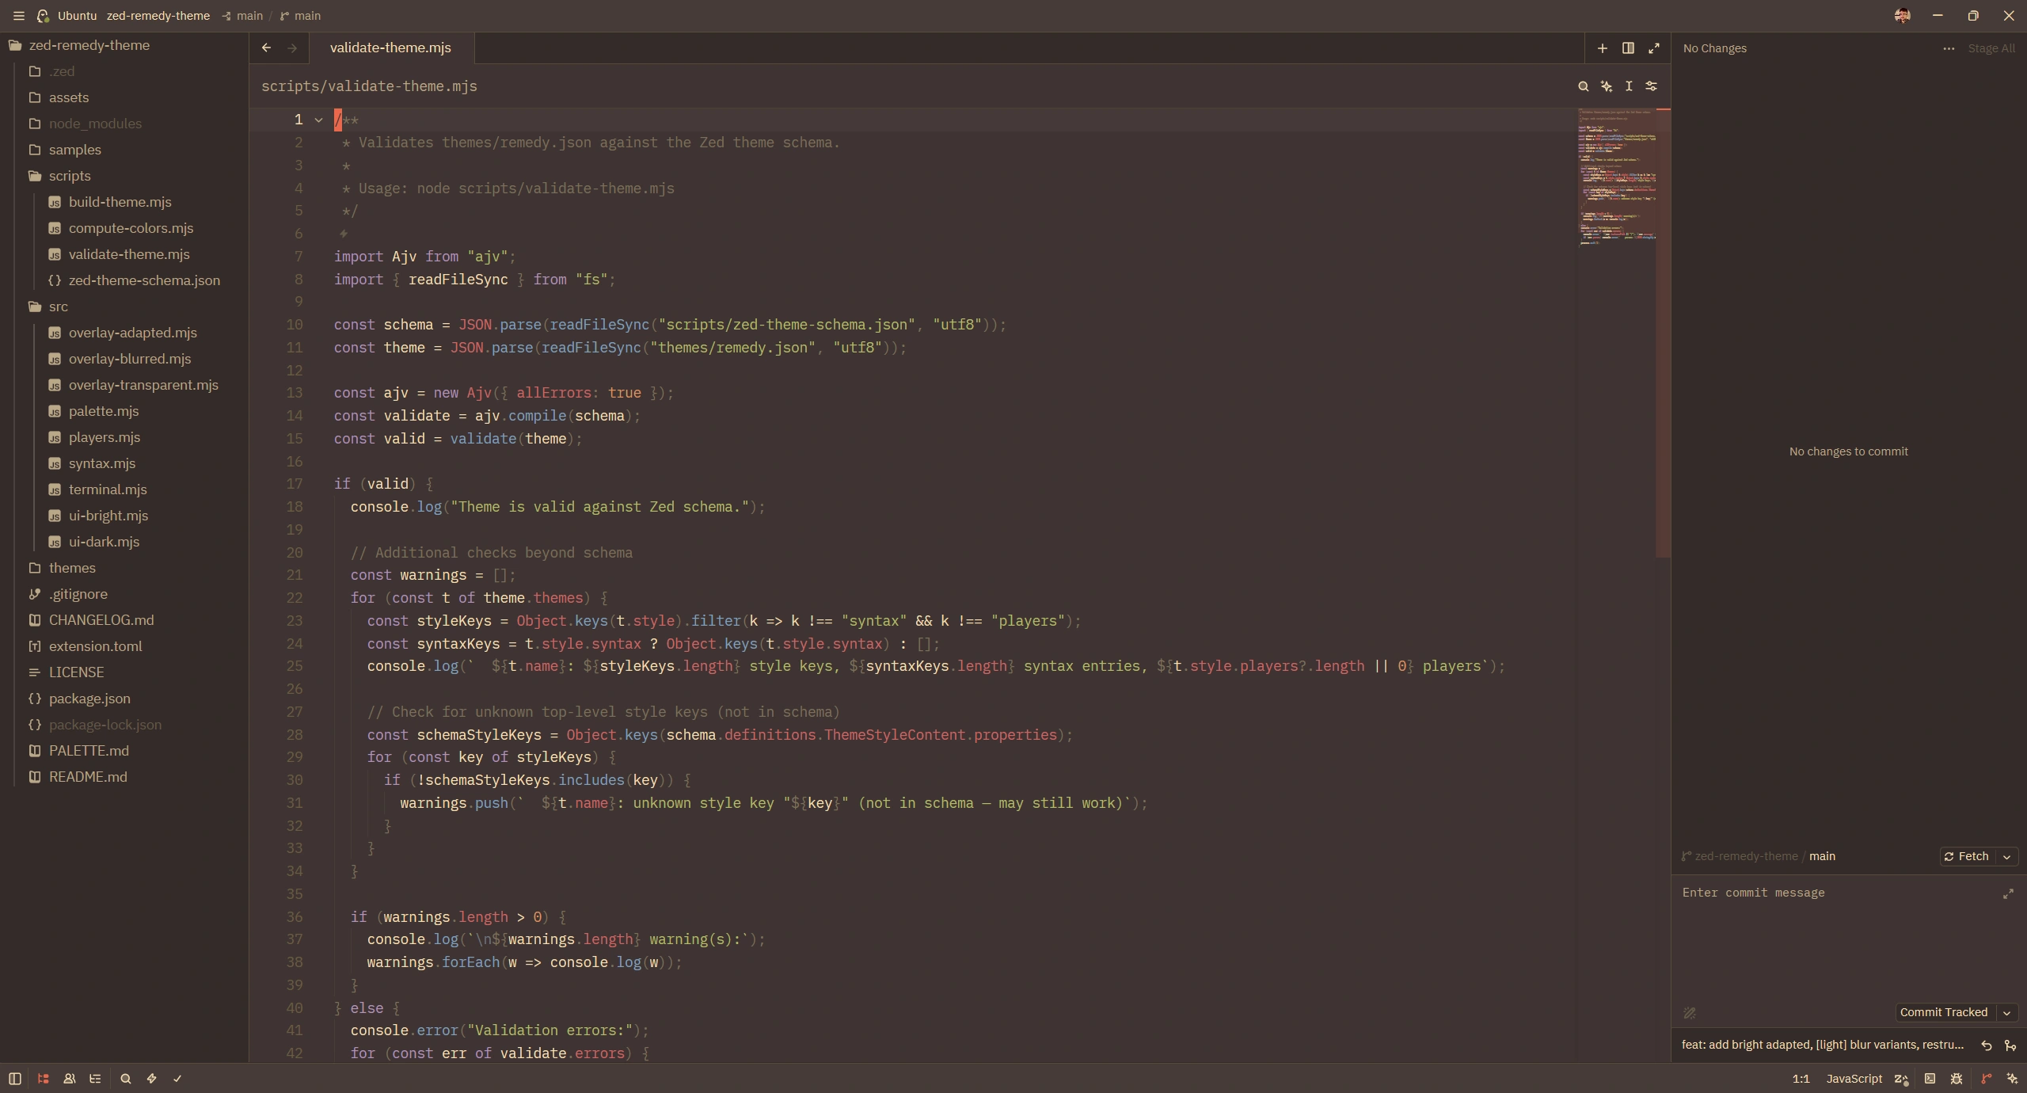Click the Fetch button
This screenshot has height=1093, width=2027.
point(1967,856)
